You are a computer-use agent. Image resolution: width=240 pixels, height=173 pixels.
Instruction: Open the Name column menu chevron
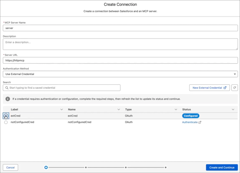coord(118,110)
